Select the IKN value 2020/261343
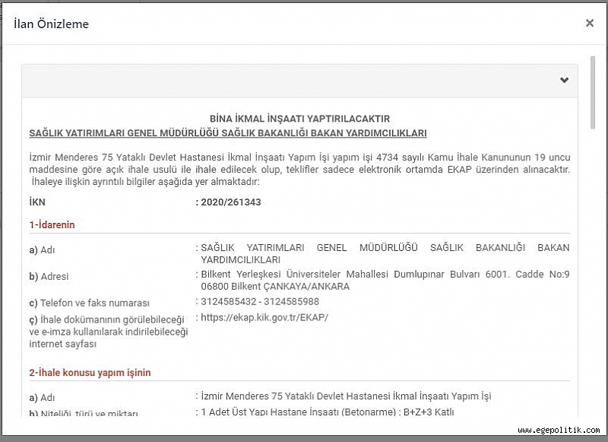The width and height of the screenshot is (608, 442). coord(231,202)
